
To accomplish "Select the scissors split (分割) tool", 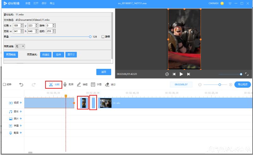I will pyautogui.click(x=54, y=84).
